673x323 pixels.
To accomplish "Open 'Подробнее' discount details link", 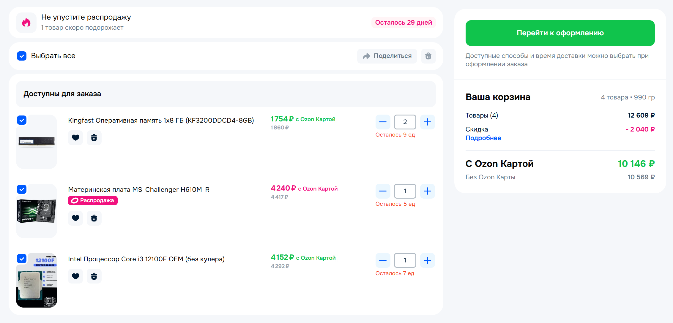I will [483, 138].
